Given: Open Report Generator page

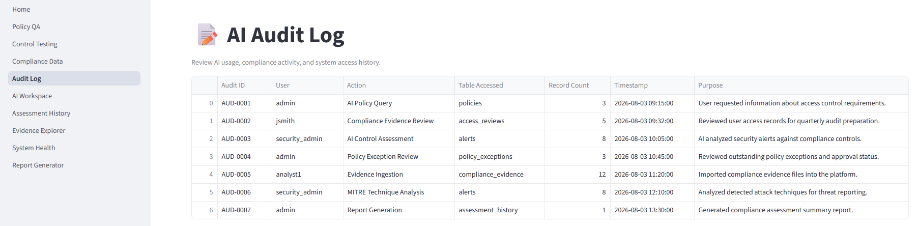Looking at the screenshot, I should pyautogui.click(x=74, y=165).
